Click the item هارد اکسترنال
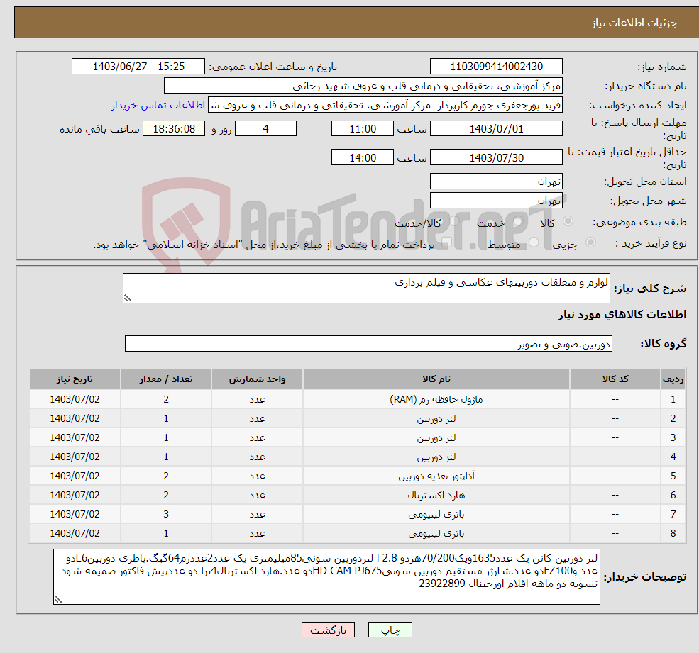Screen dimensions: 699x653 click(x=436, y=496)
